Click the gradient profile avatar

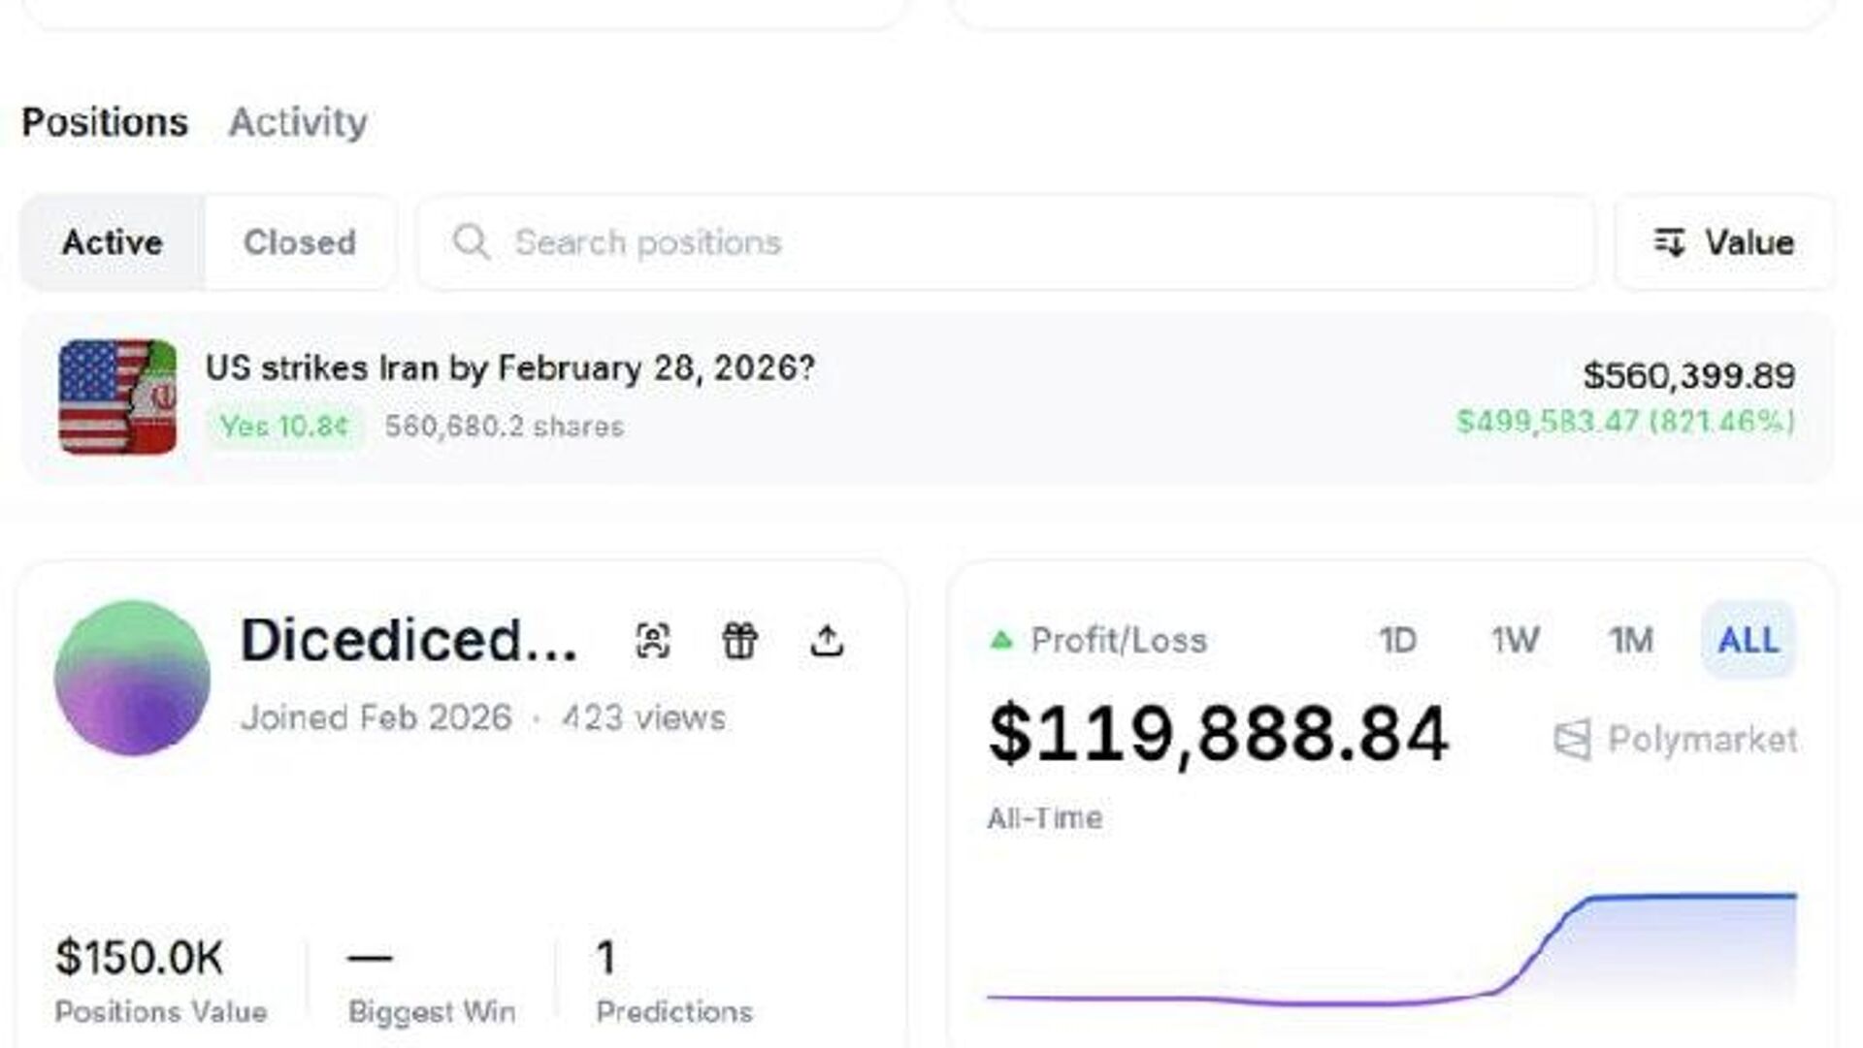click(x=132, y=678)
